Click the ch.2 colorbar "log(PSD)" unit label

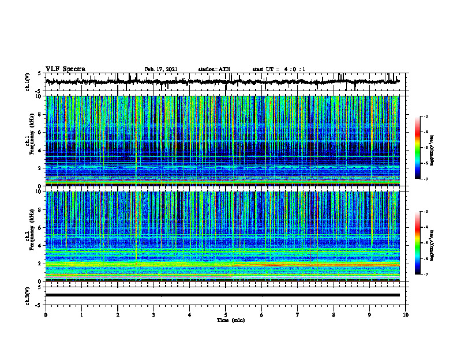point(432,246)
